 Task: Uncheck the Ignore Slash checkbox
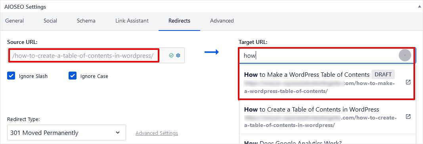11,76
